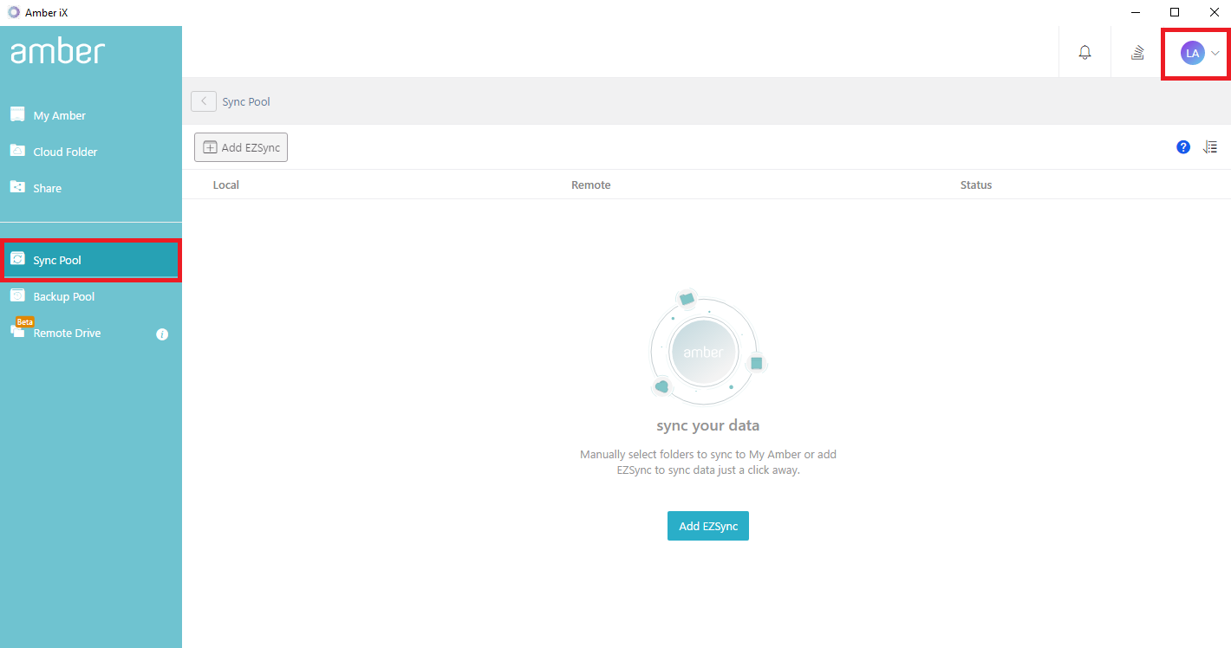
Task: Go back using the Sync Pool arrow
Action: [x=204, y=101]
